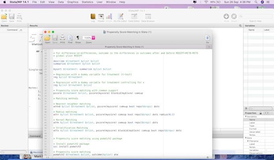Open the Edit menu
The image size is (274, 160).
click(42, 2)
